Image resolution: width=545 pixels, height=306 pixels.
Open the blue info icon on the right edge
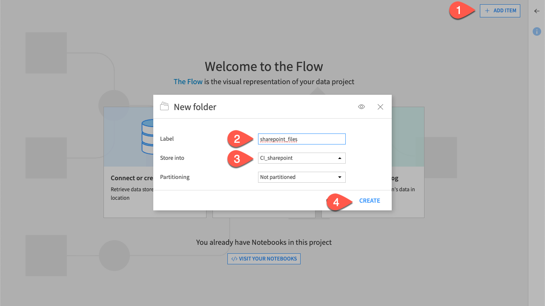coord(536,31)
